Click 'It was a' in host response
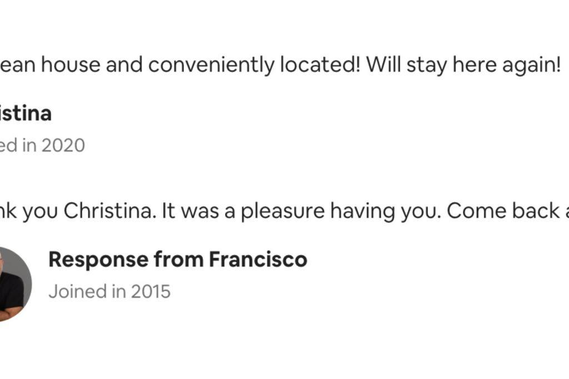The height and width of the screenshot is (379, 569). tap(198, 210)
